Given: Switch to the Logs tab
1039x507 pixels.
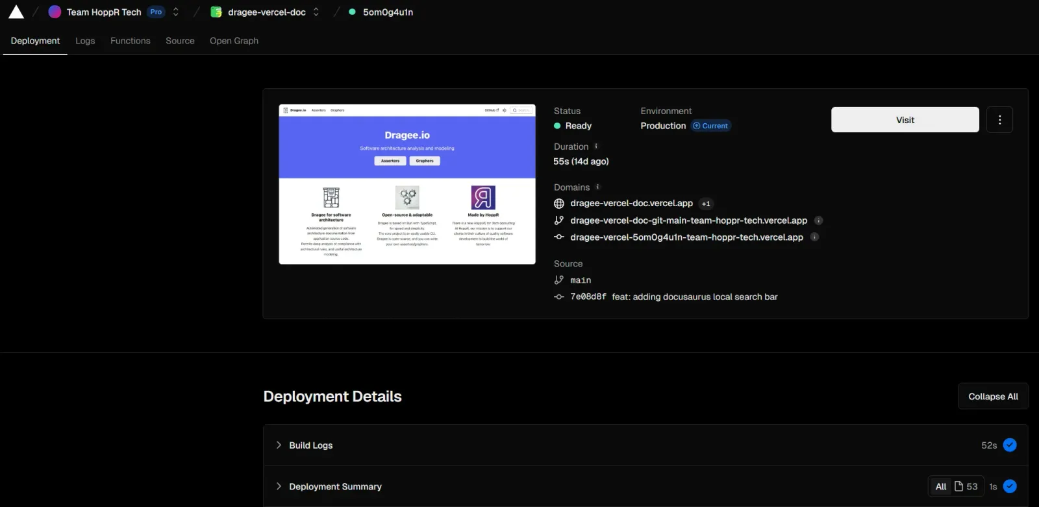Looking at the screenshot, I should coord(85,41).
